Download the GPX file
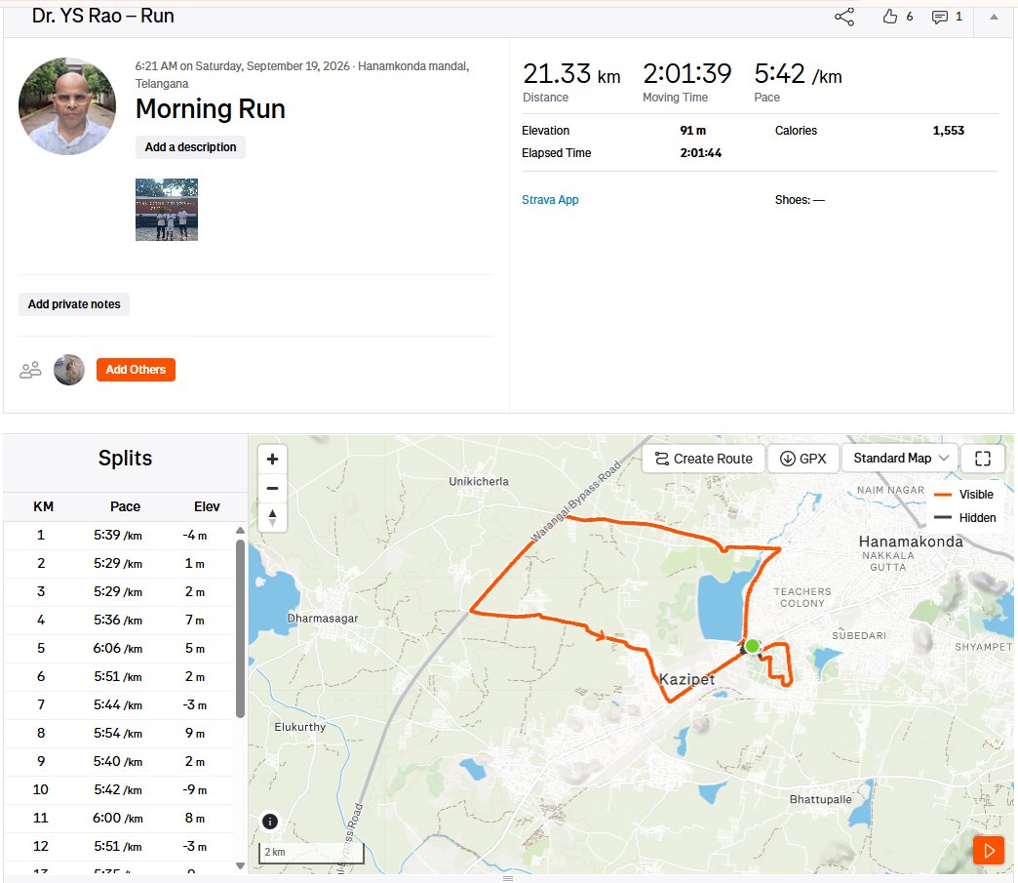1018x883 pixels. click(x=803, y=459)
